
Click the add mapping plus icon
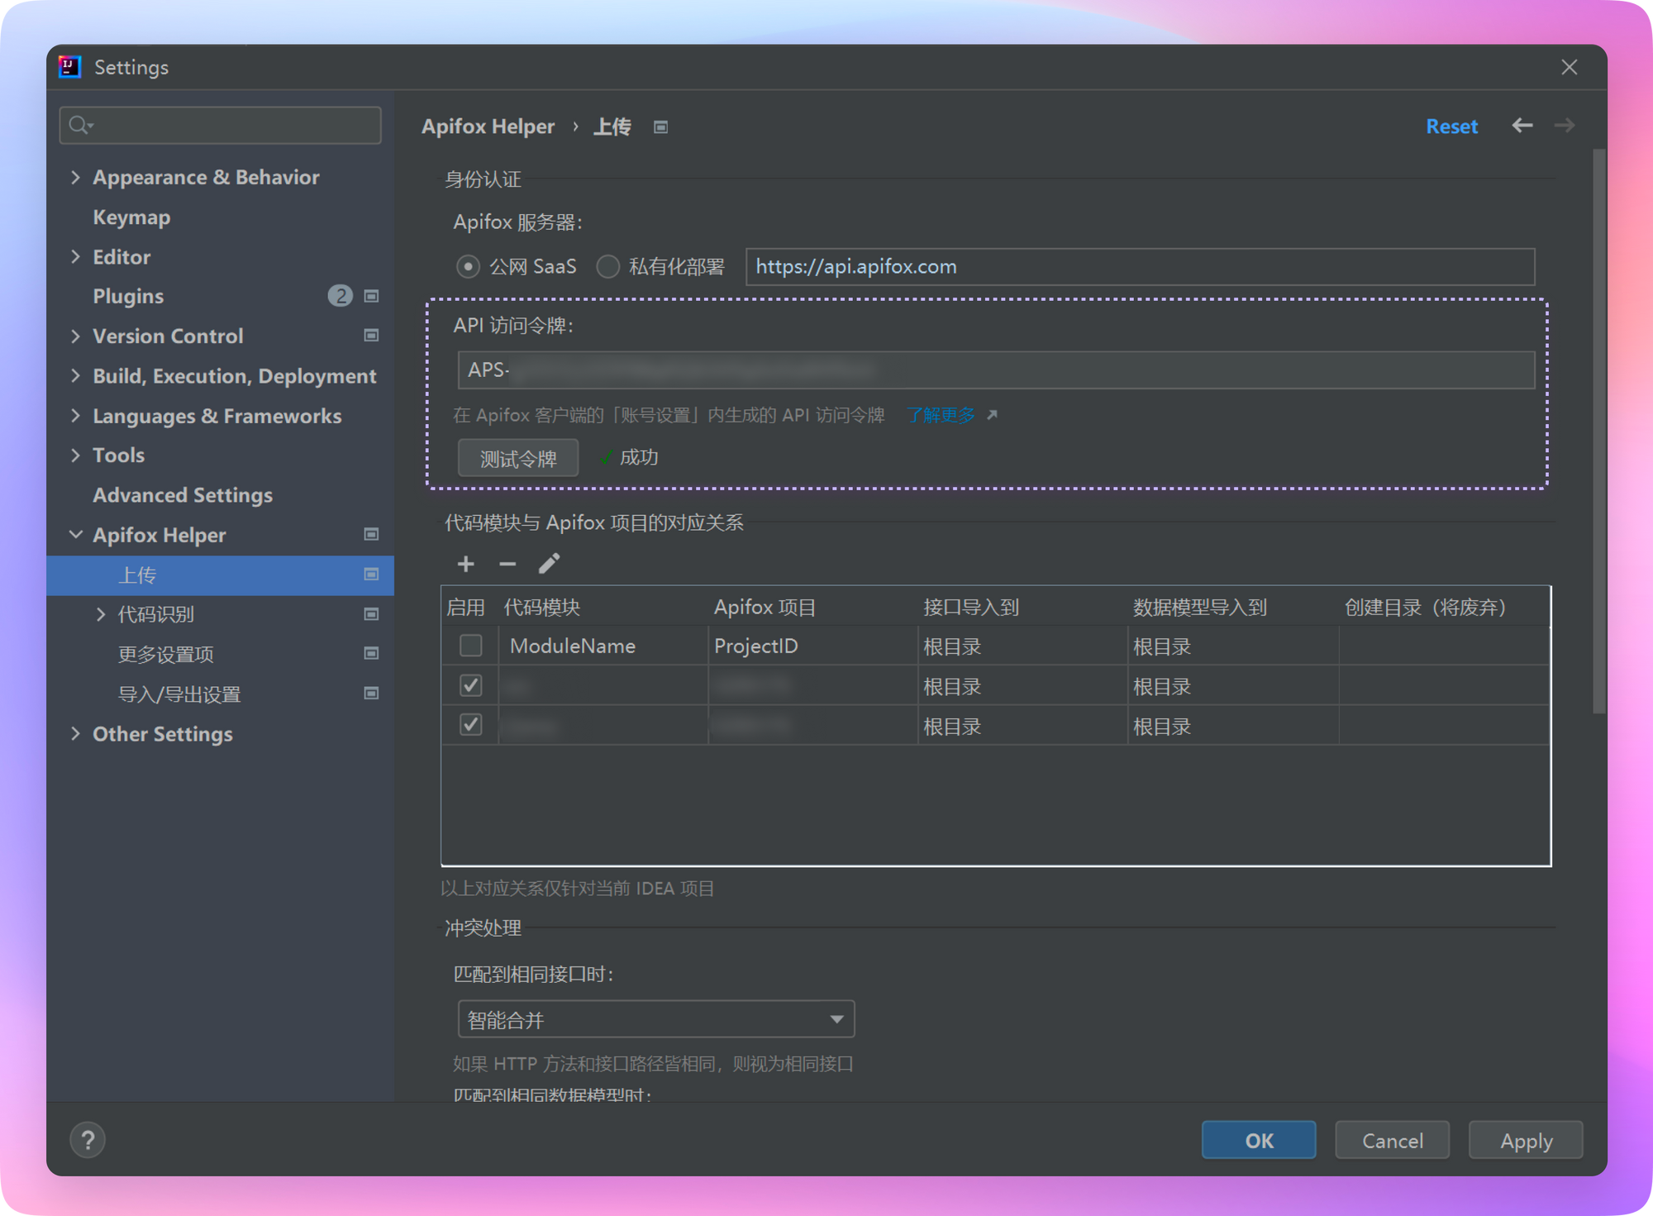point(465,564)
